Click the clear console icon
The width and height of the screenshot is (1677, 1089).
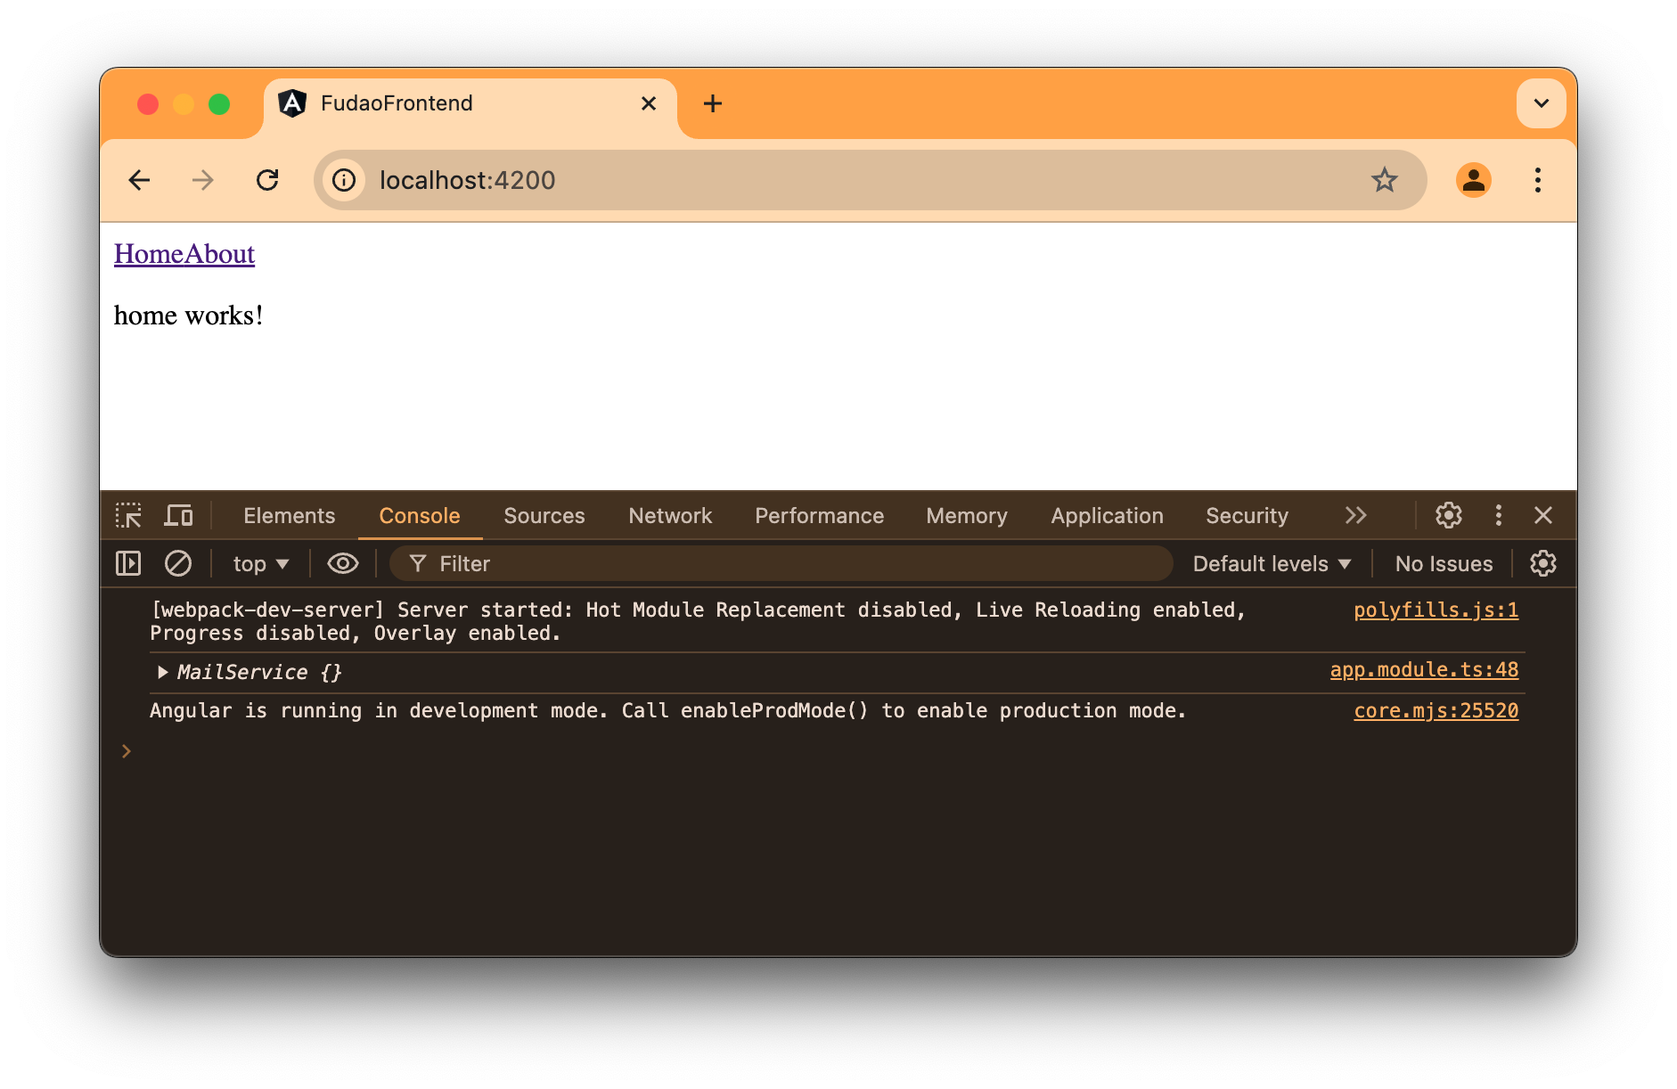[178, 563]
